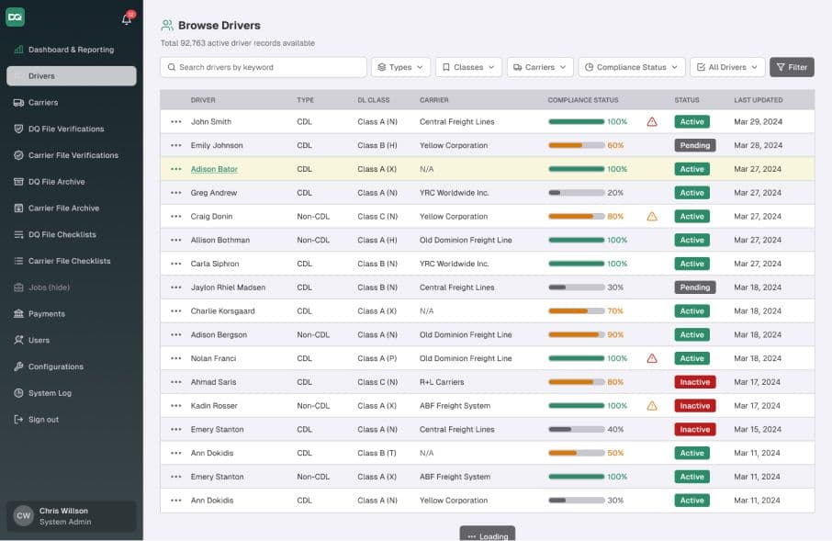The width and height of the screenshot is (832, 541).
Task: Open row actions for Nolan Franci
Action: [176, 358]
